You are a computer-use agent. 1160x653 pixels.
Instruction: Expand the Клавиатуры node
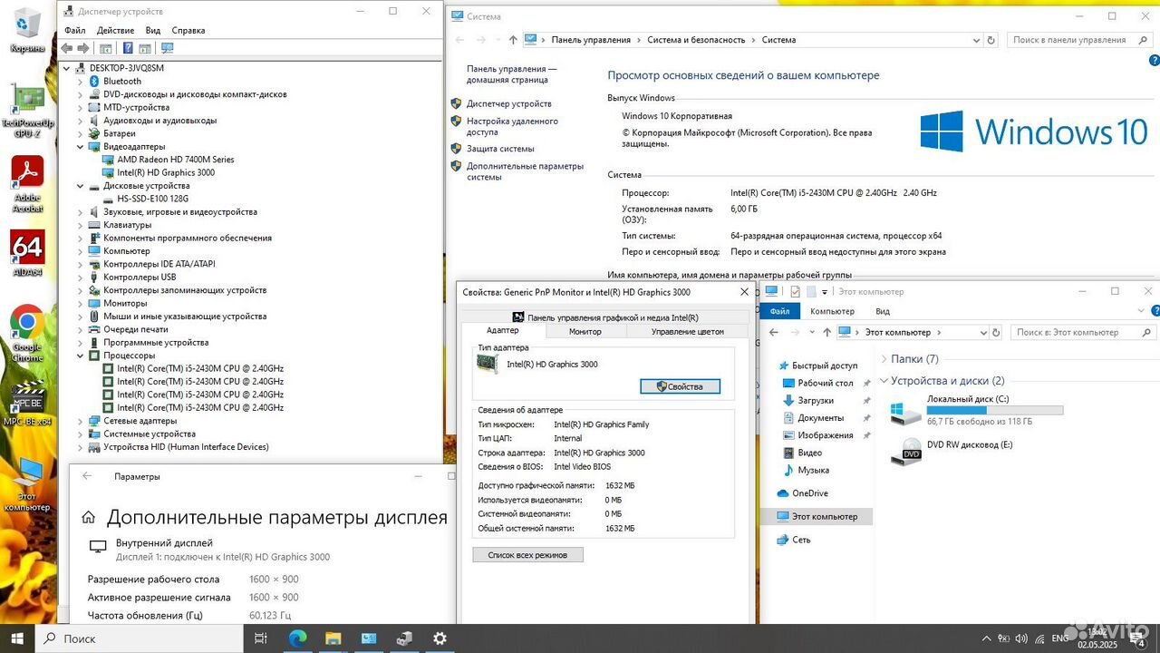(80, 225)
